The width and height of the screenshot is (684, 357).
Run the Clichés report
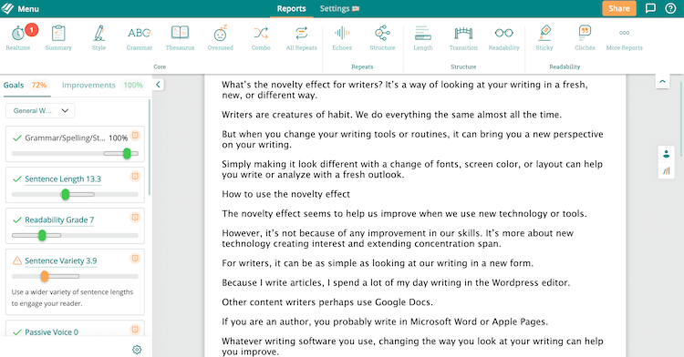click(x=585, y=38)
